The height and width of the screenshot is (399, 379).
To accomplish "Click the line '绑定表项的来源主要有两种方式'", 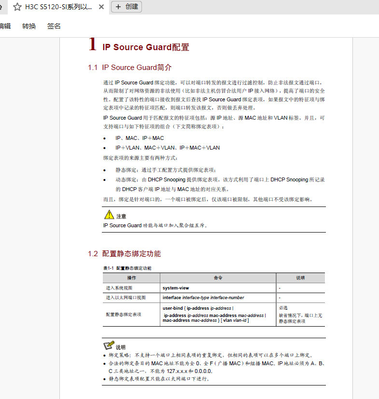I will pos(140,158).
